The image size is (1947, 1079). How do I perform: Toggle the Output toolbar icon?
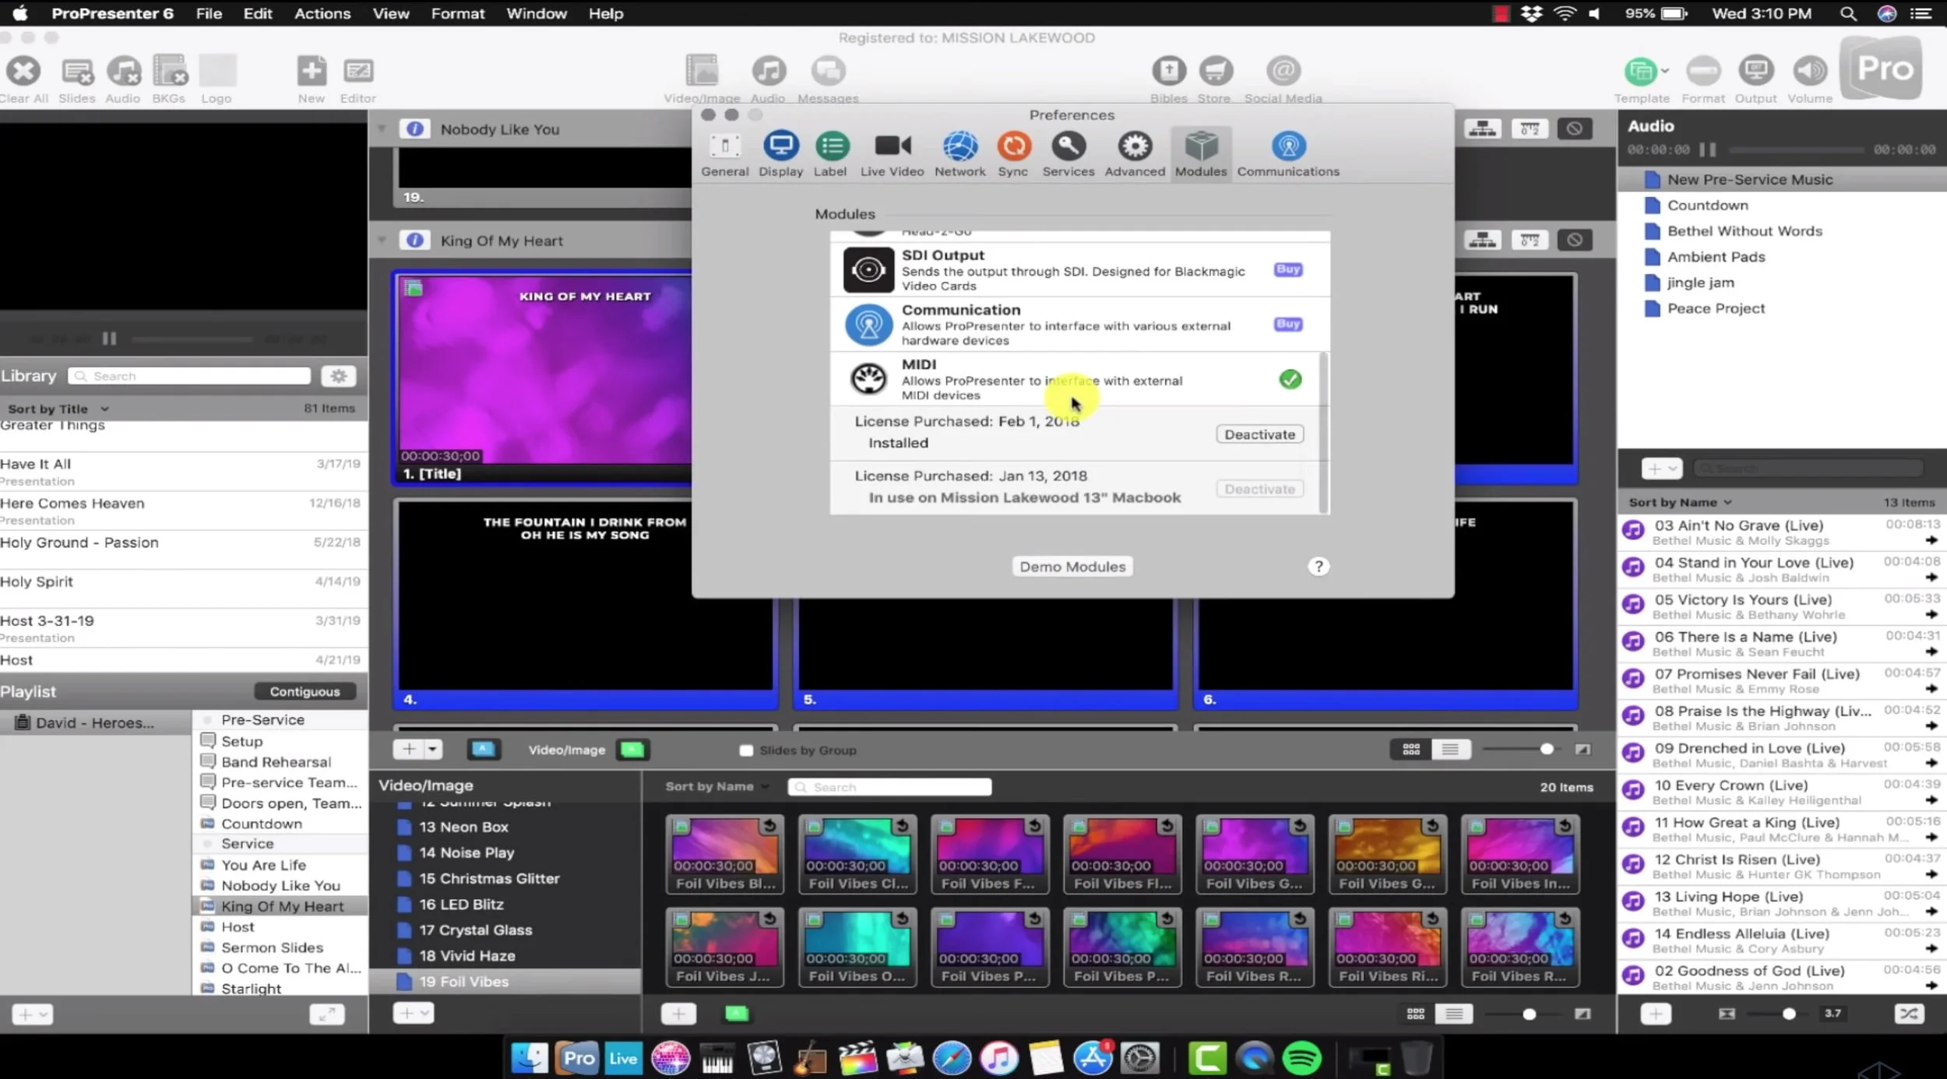[1755, 72]
